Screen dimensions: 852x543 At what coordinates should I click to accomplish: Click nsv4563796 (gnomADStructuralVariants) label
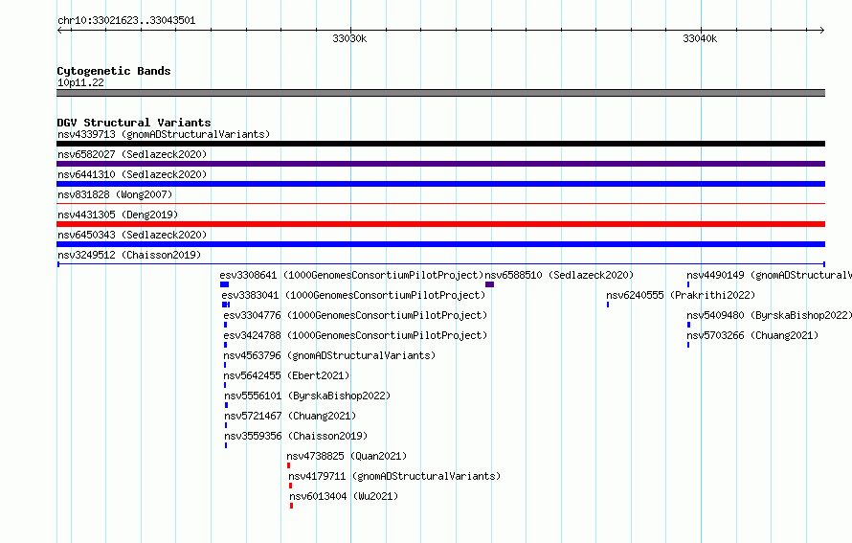(x=330, y=355)
